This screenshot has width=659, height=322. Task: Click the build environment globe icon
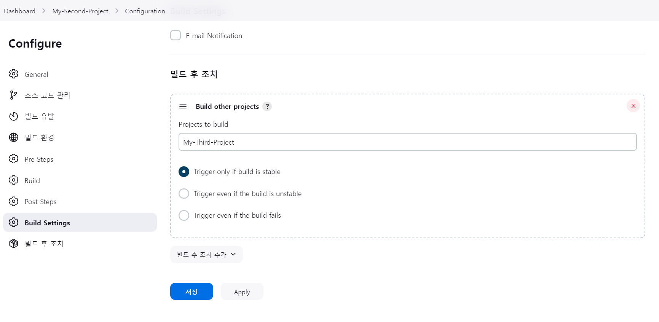(14, 137)
